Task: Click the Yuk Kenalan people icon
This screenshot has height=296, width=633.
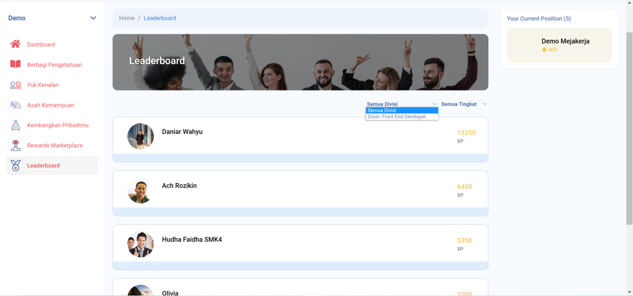Action: (15, 85)
